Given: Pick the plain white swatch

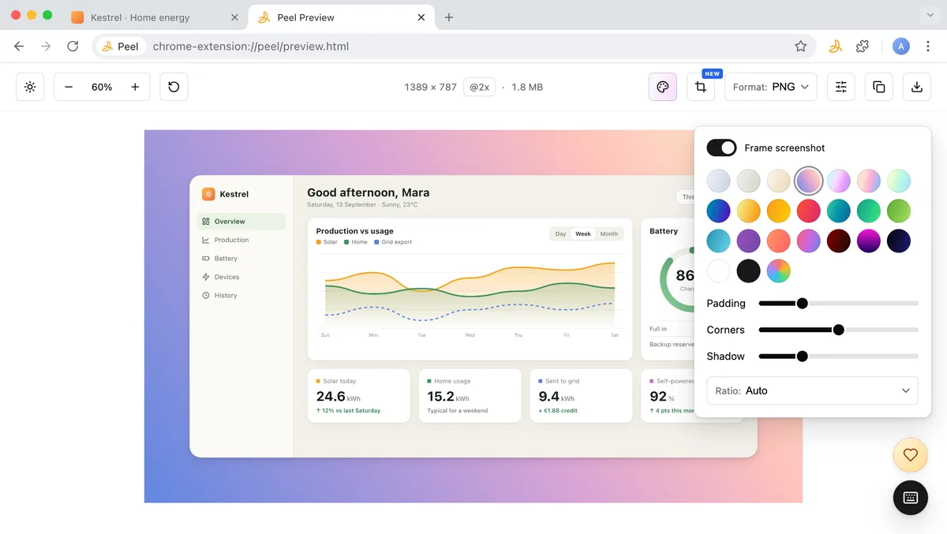Looking at the screenshot, I should [718, 271].
